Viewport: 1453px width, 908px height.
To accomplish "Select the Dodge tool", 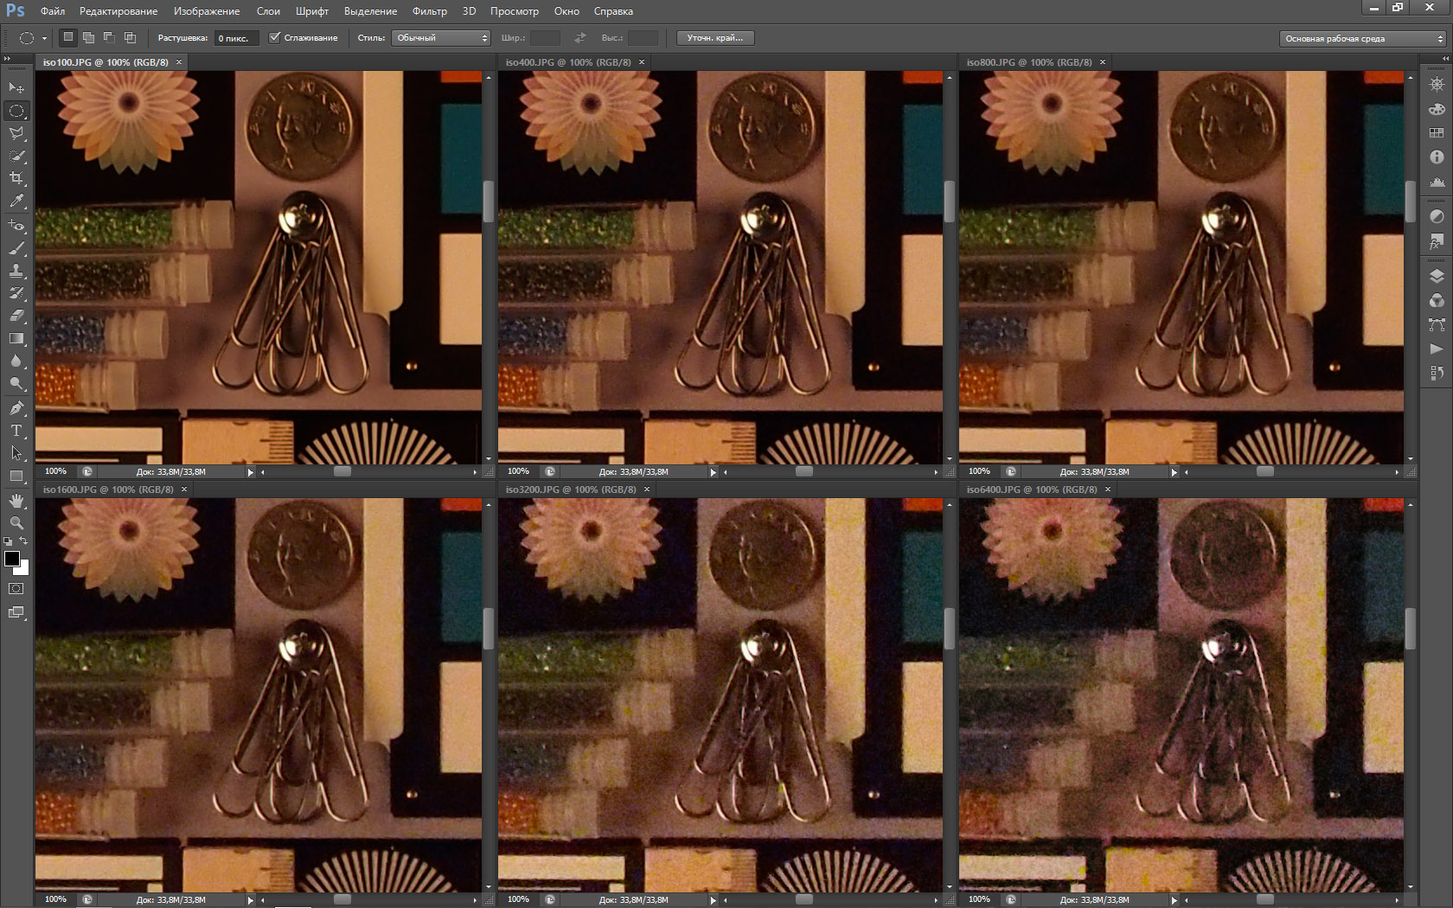I will click(x=16, y=383).
